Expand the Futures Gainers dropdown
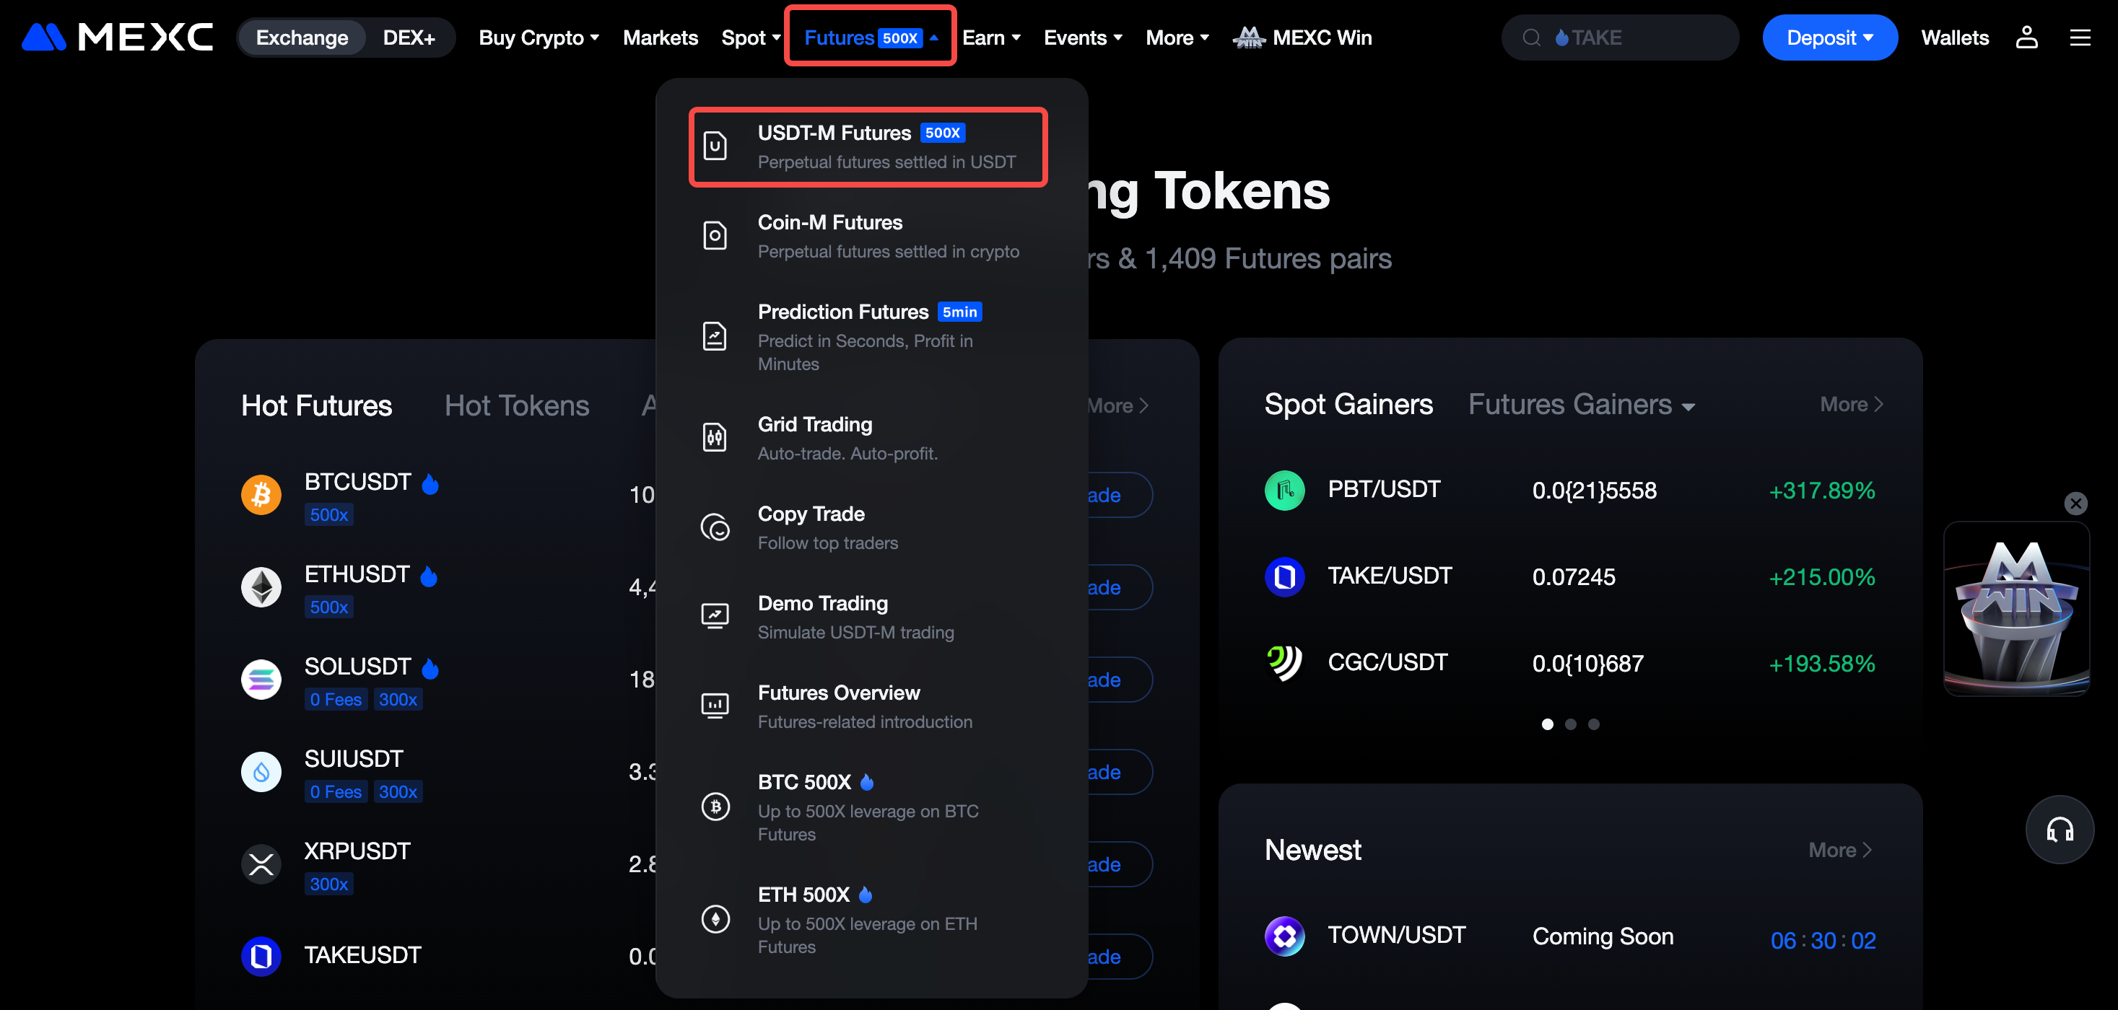The image size is (2118, 1010). 1581,404
